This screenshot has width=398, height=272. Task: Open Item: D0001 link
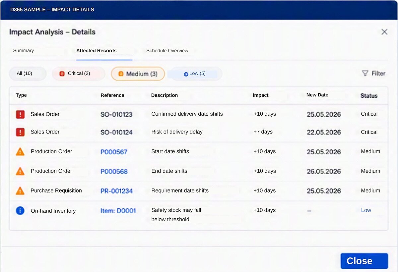click(118, 210)
